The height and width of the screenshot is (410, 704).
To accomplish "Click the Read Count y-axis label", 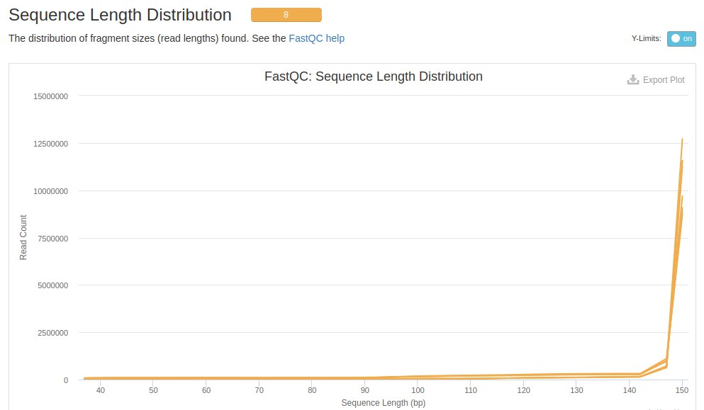I will pos(23,237).
